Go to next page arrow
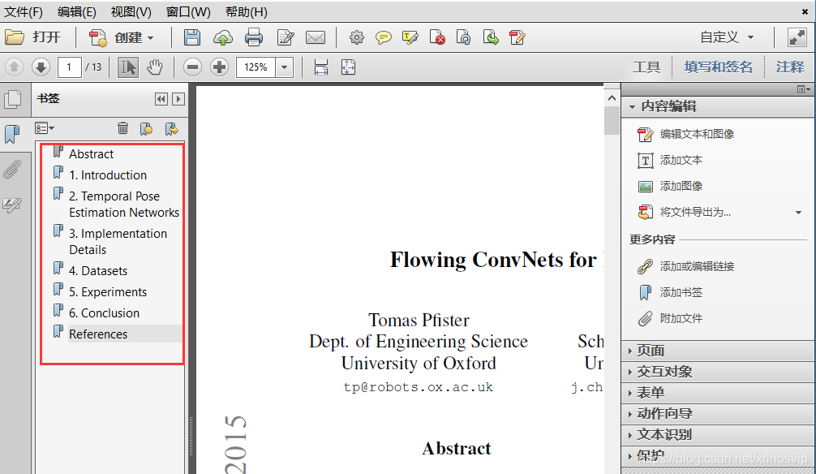The width and height of the screenshot is (816, 474). 41,67
